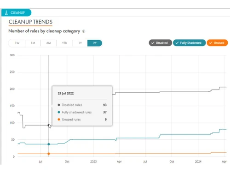
Task: Select the 1Y time range
Action: (x=80, y=43)
